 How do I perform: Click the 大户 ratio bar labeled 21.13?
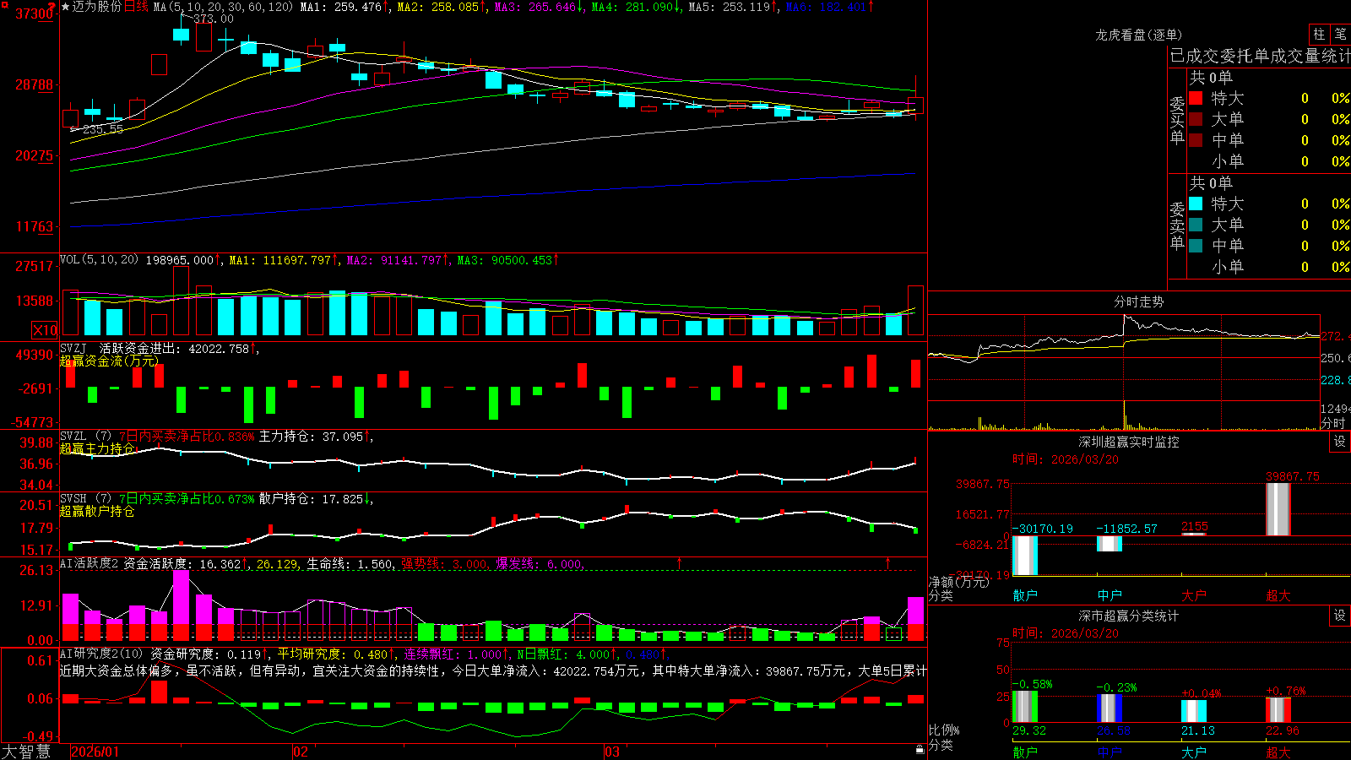(x=1194, y=711)
